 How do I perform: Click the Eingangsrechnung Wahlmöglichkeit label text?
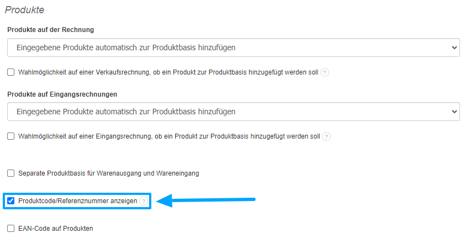169,136
